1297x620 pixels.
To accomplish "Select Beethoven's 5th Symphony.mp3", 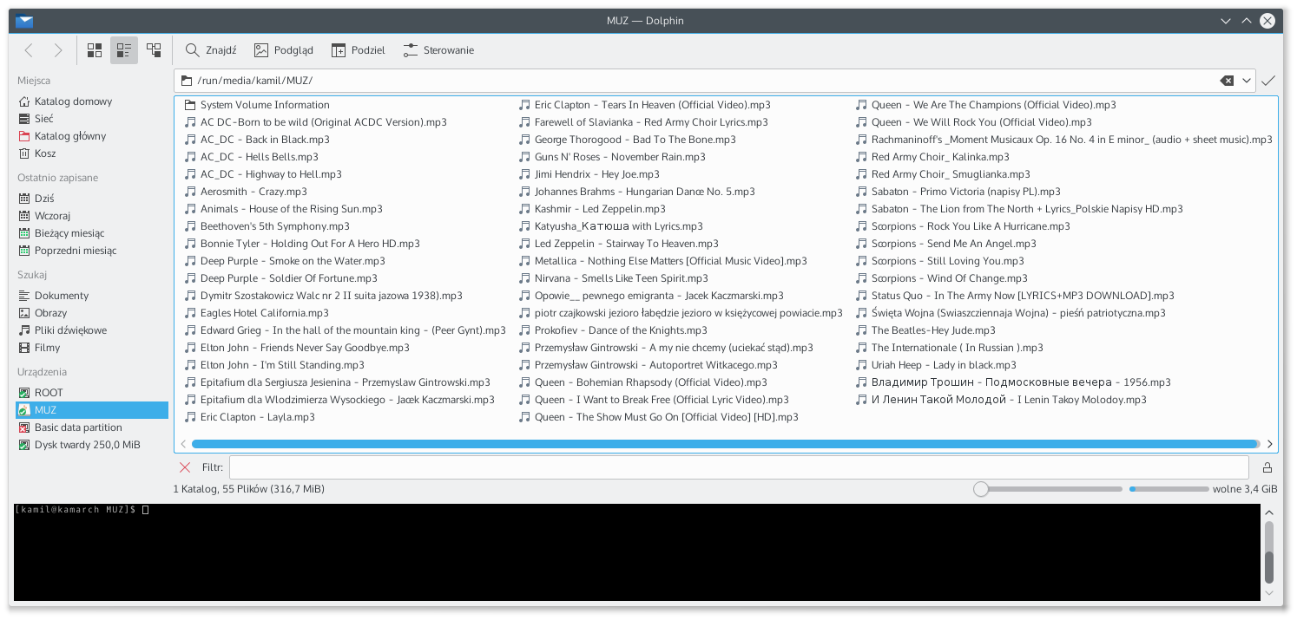I will pyautogui.click(x=267, y=226).
